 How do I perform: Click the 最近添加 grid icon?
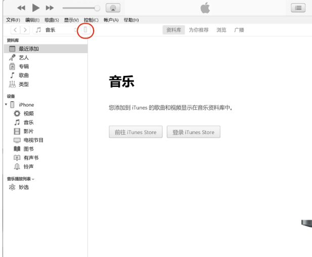tap(12, 49)
